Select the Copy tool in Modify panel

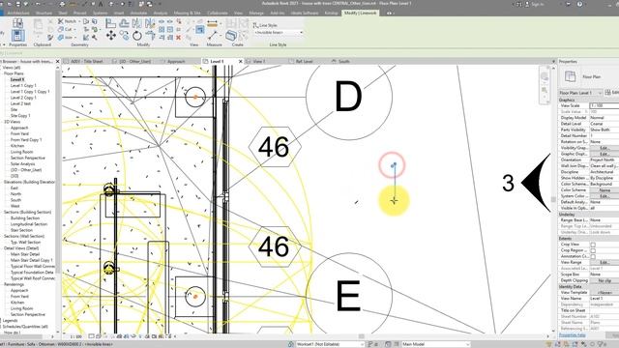[x=125, y=36]
